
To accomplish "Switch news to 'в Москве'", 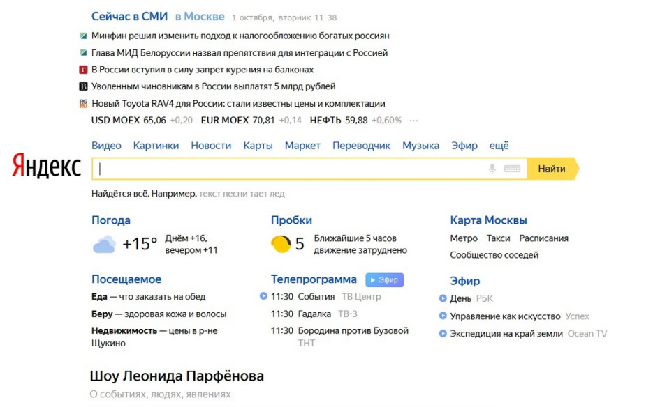I will [200, 17].
